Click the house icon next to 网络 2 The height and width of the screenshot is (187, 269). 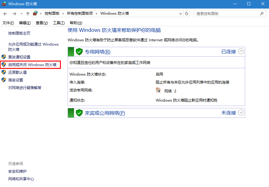click(x=158, y=90)
